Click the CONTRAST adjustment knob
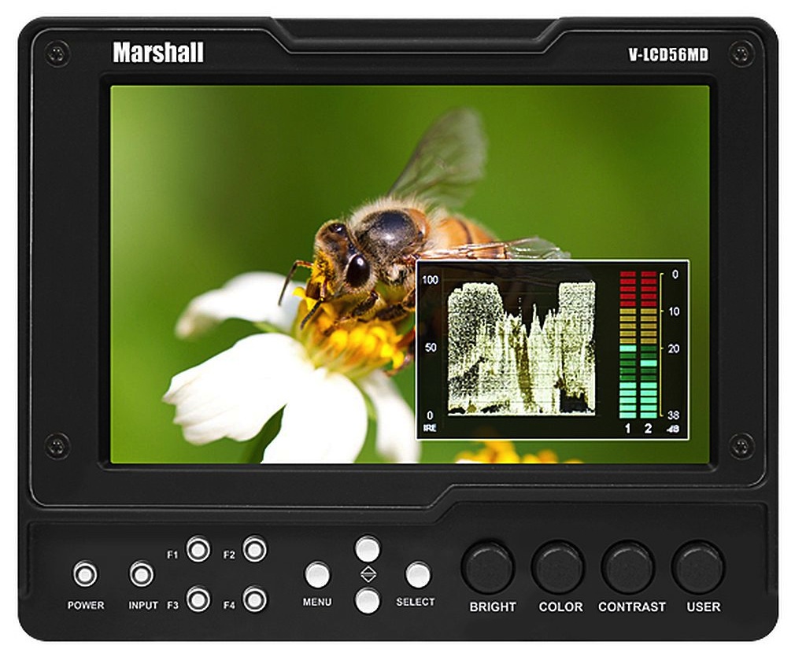The height and width of the screenshot is (649, 806). [628, 567]
